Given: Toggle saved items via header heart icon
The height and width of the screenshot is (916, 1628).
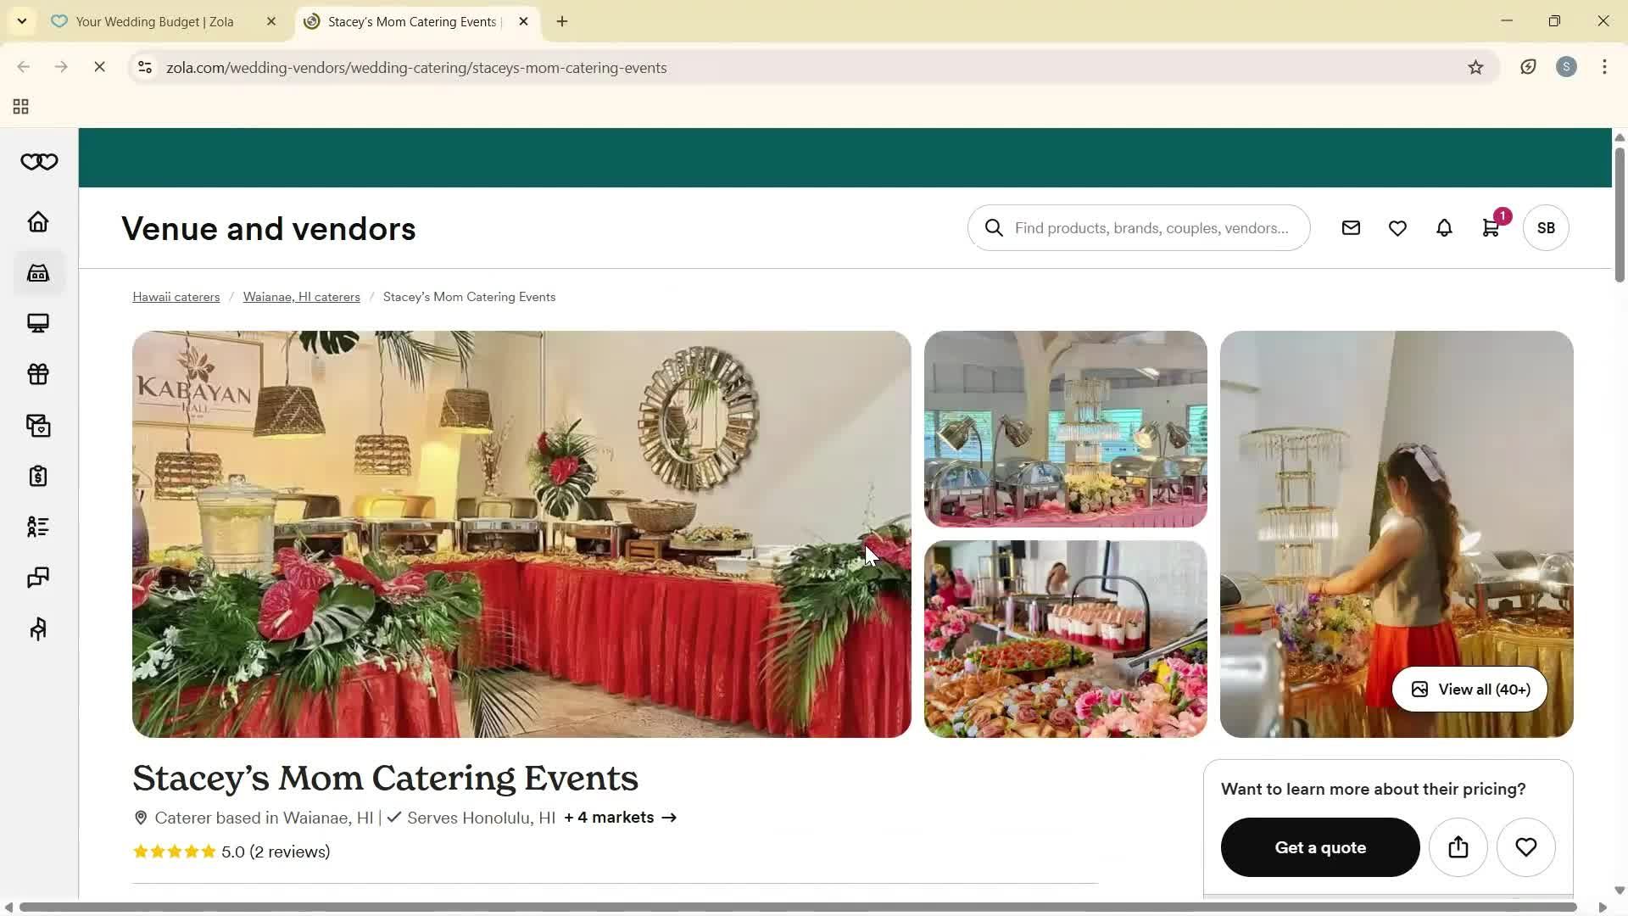Looking at the screenshot, I should point(1397,227).
